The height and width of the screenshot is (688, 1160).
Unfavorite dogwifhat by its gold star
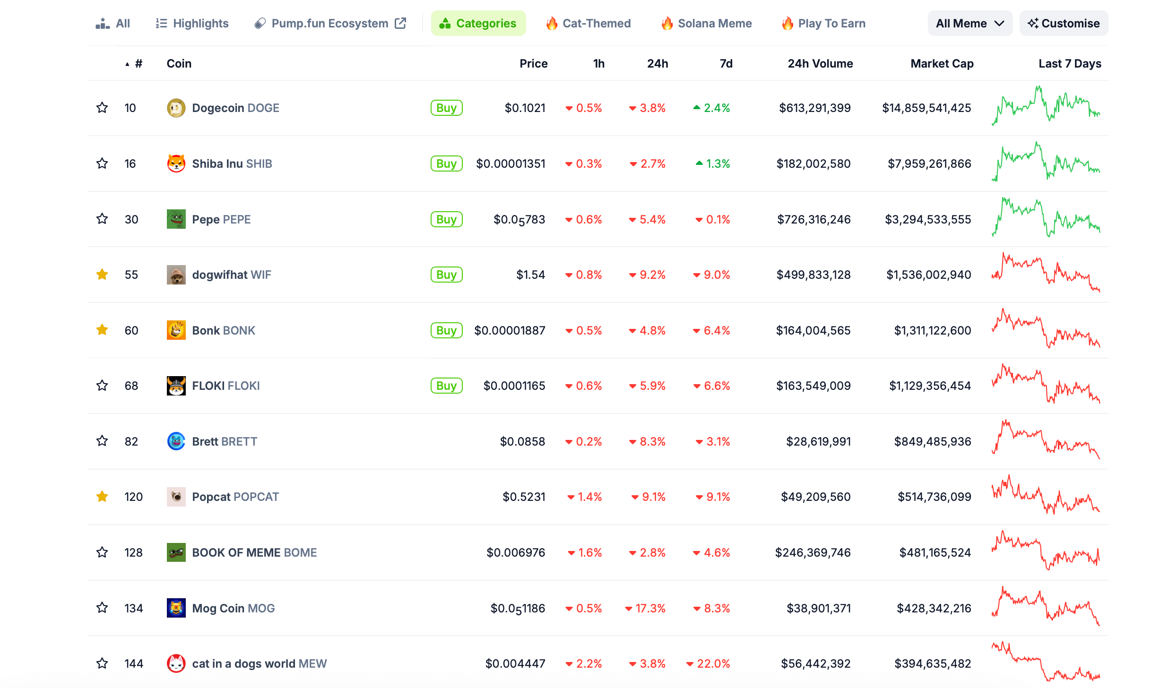coord(102,275)
